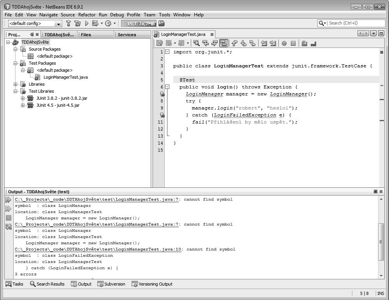The image size is (389, 300).
Task: Click the editor toolbar Back navigation icon
Action: click(169, 43)
